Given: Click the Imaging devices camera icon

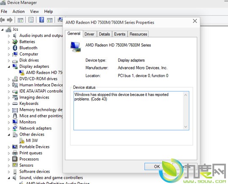Looking at the screenshot, I should [15, 97].
